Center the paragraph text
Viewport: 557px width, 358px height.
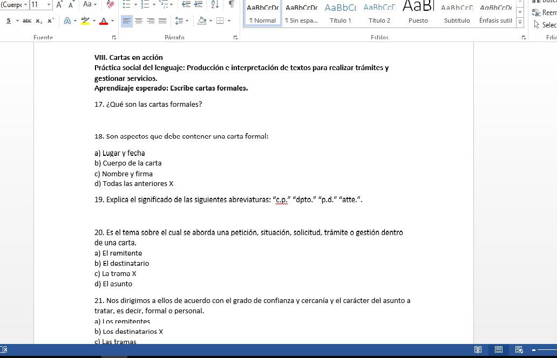[x=139, y=21]
